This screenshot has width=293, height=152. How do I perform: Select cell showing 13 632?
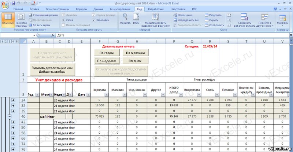click(174, 105)
